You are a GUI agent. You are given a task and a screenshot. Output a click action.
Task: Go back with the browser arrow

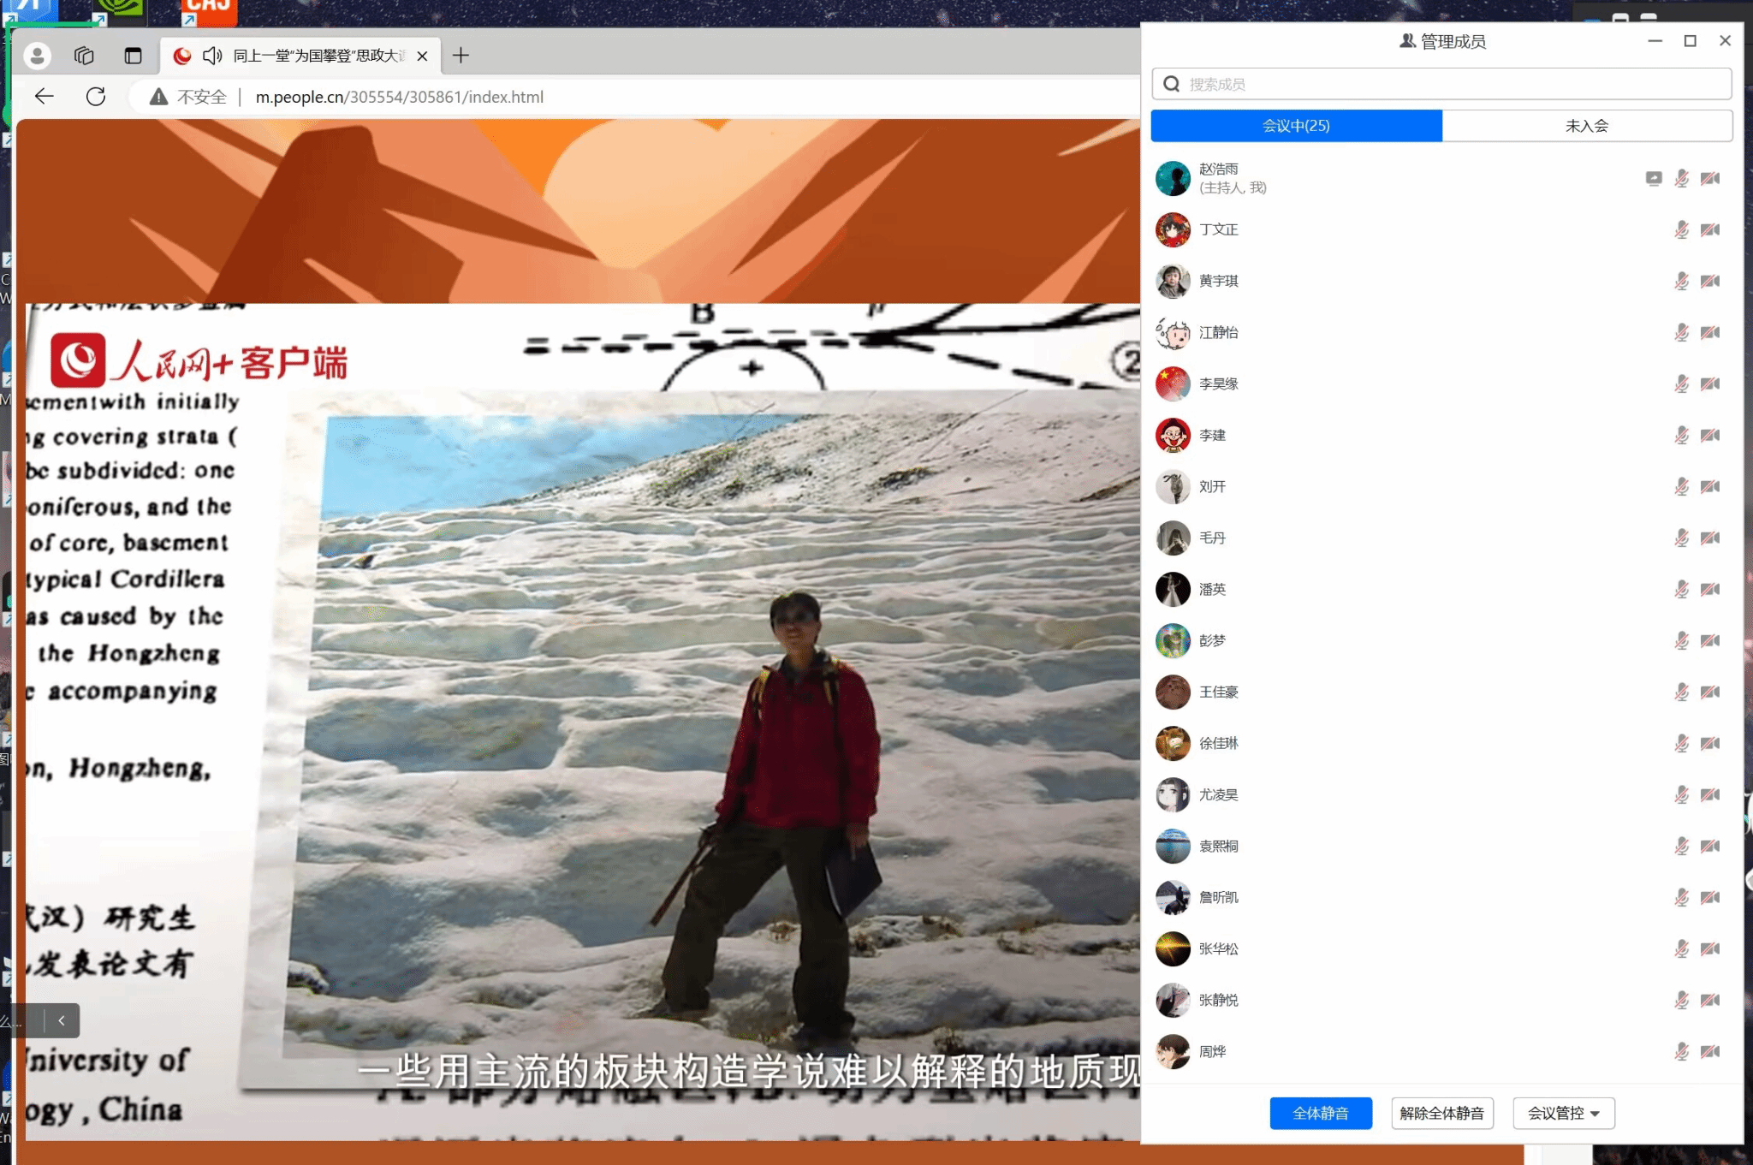coord(45,97)
